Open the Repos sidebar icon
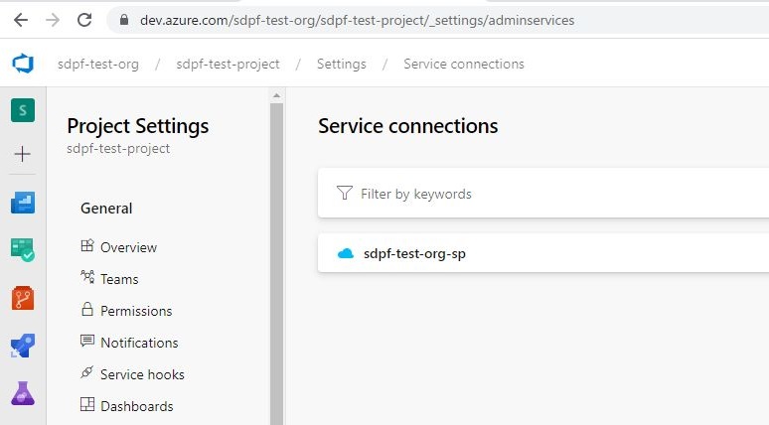 (23, 298)
